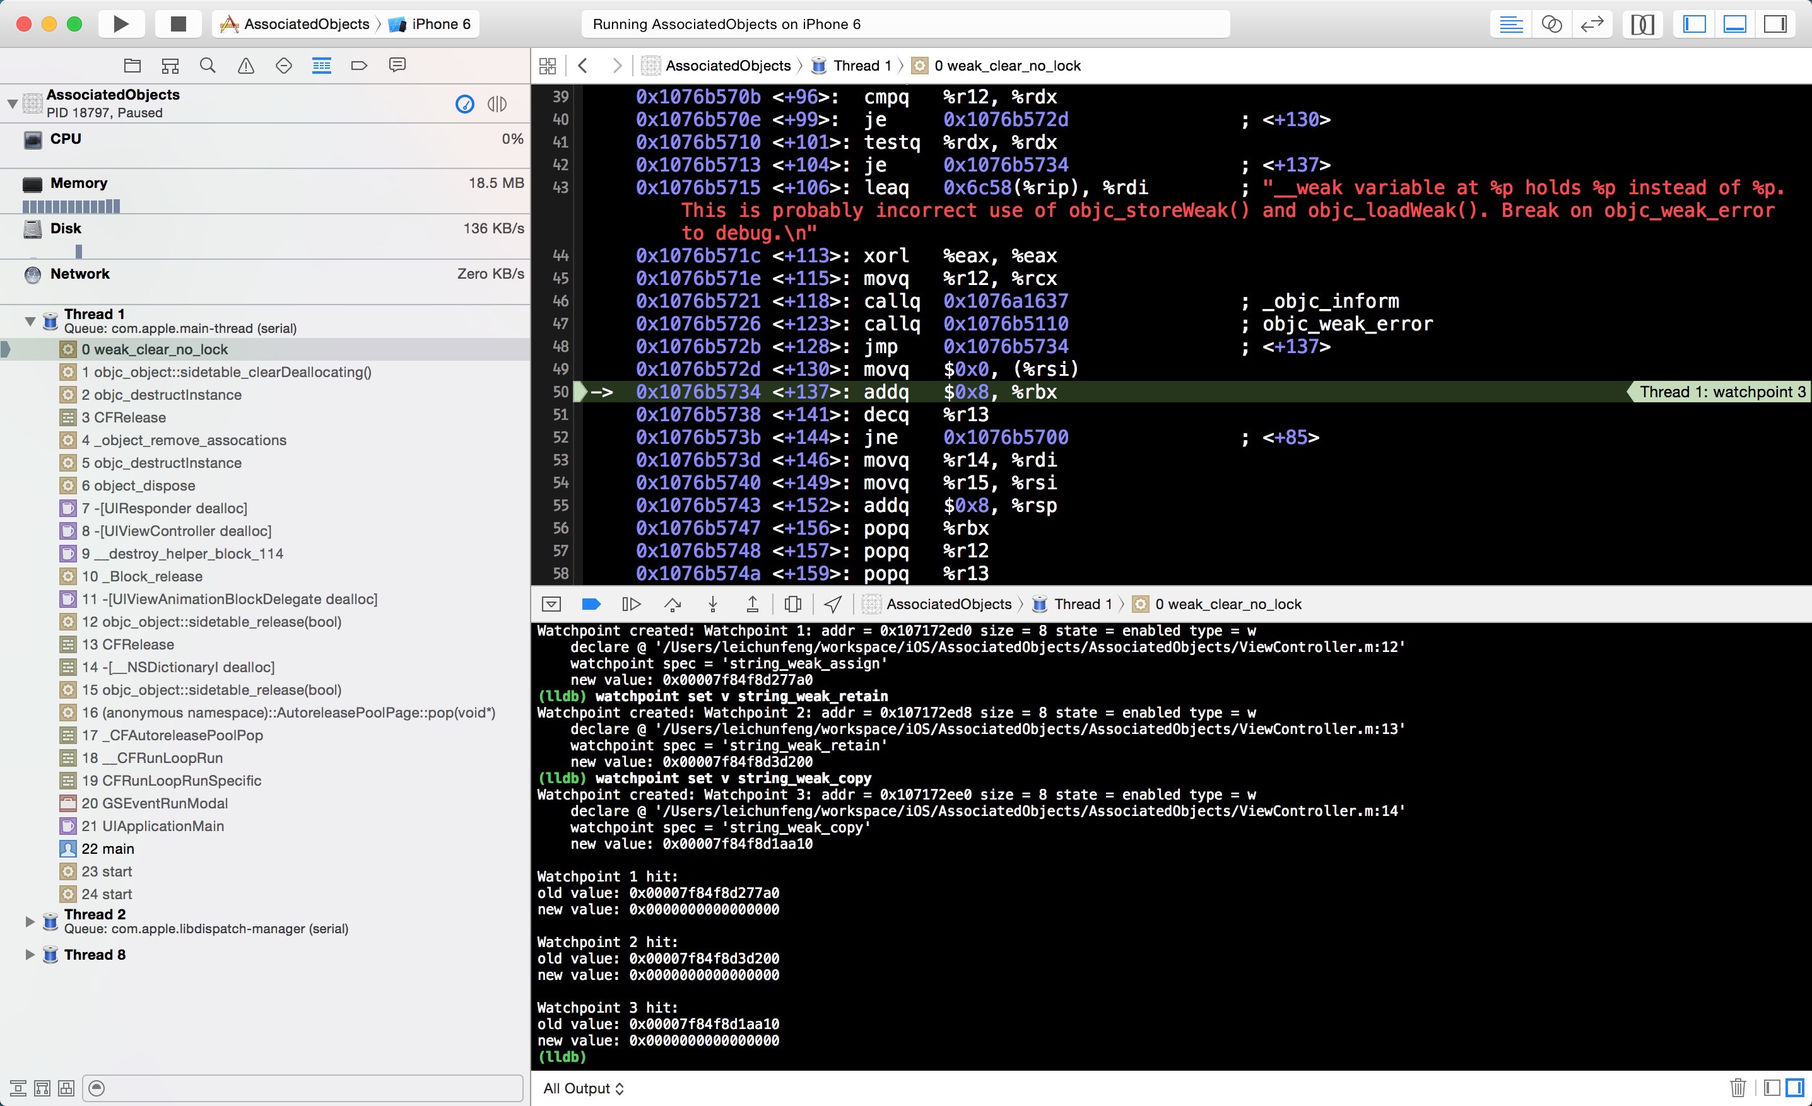The width and height of the screenshot is (1812, 1106).
Task: Open the find navigator magnifier icon
Action: pos(208,66)
